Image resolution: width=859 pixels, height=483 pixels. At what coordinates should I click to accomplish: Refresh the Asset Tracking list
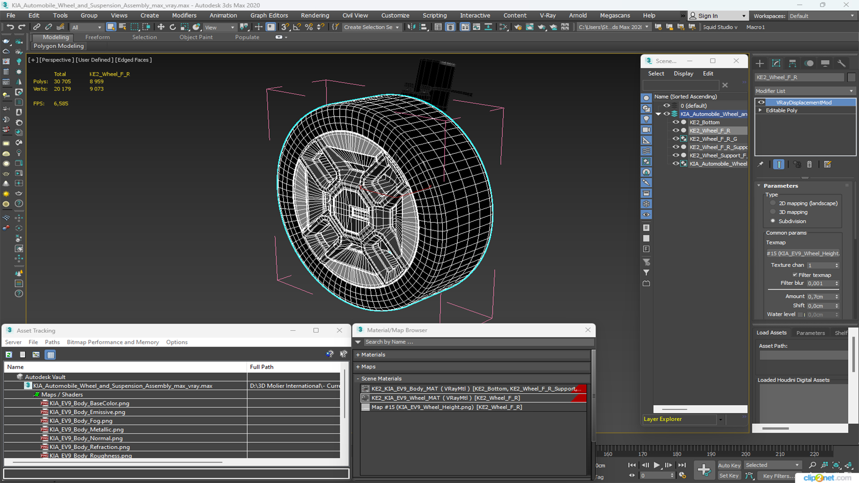click(x=9, y=355)
